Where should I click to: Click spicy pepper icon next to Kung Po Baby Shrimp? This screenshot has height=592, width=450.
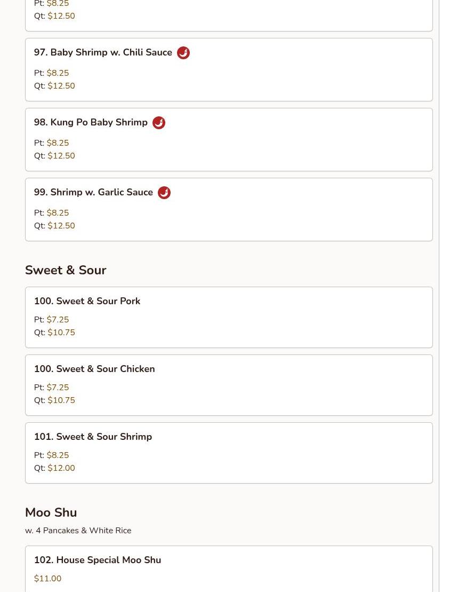pos(159,123)
